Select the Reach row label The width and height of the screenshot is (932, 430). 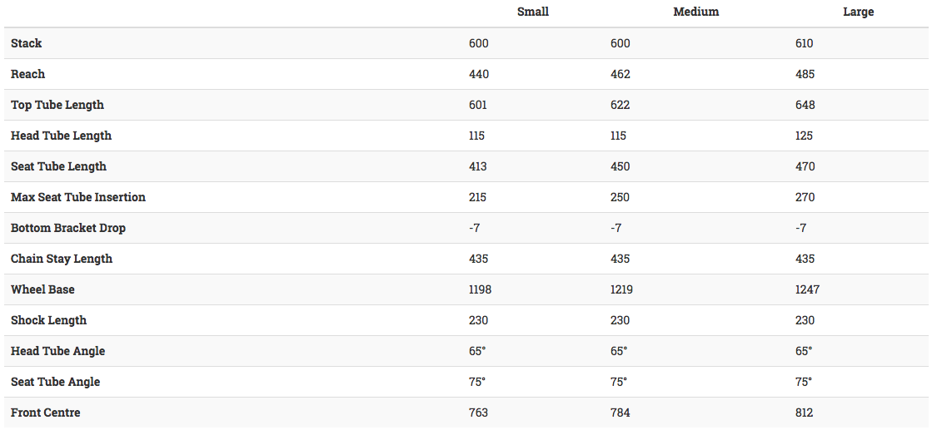tap(27, 74)
